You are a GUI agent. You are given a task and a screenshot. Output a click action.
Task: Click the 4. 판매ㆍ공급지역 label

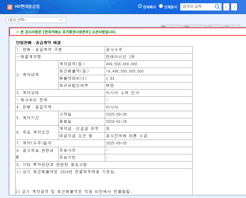point(34,107)
